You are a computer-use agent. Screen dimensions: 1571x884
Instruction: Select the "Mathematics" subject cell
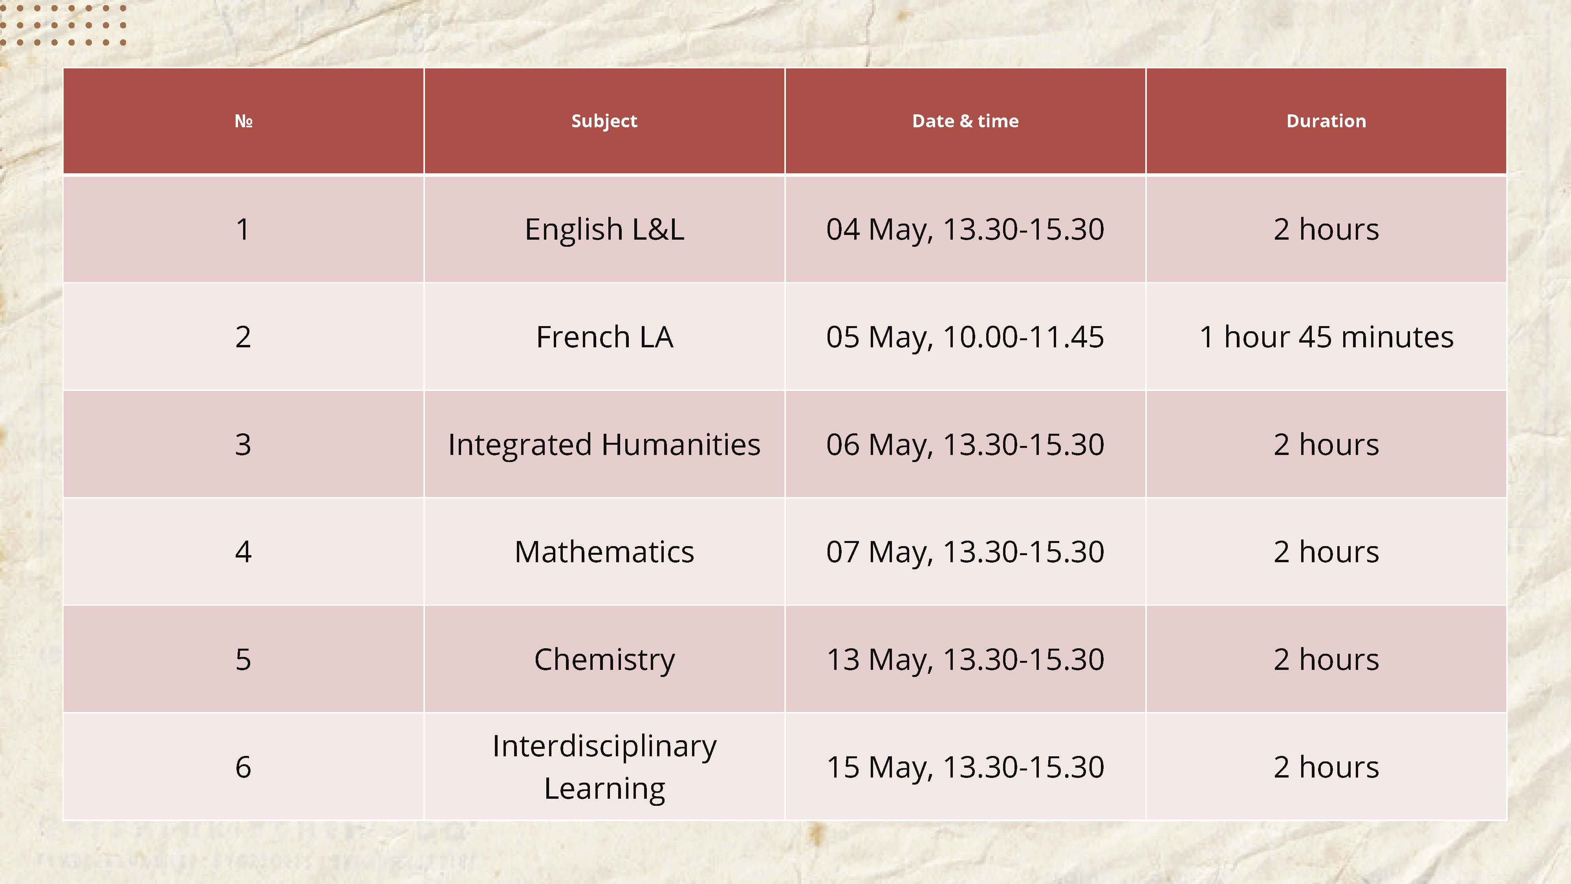(x=604, y=552)
